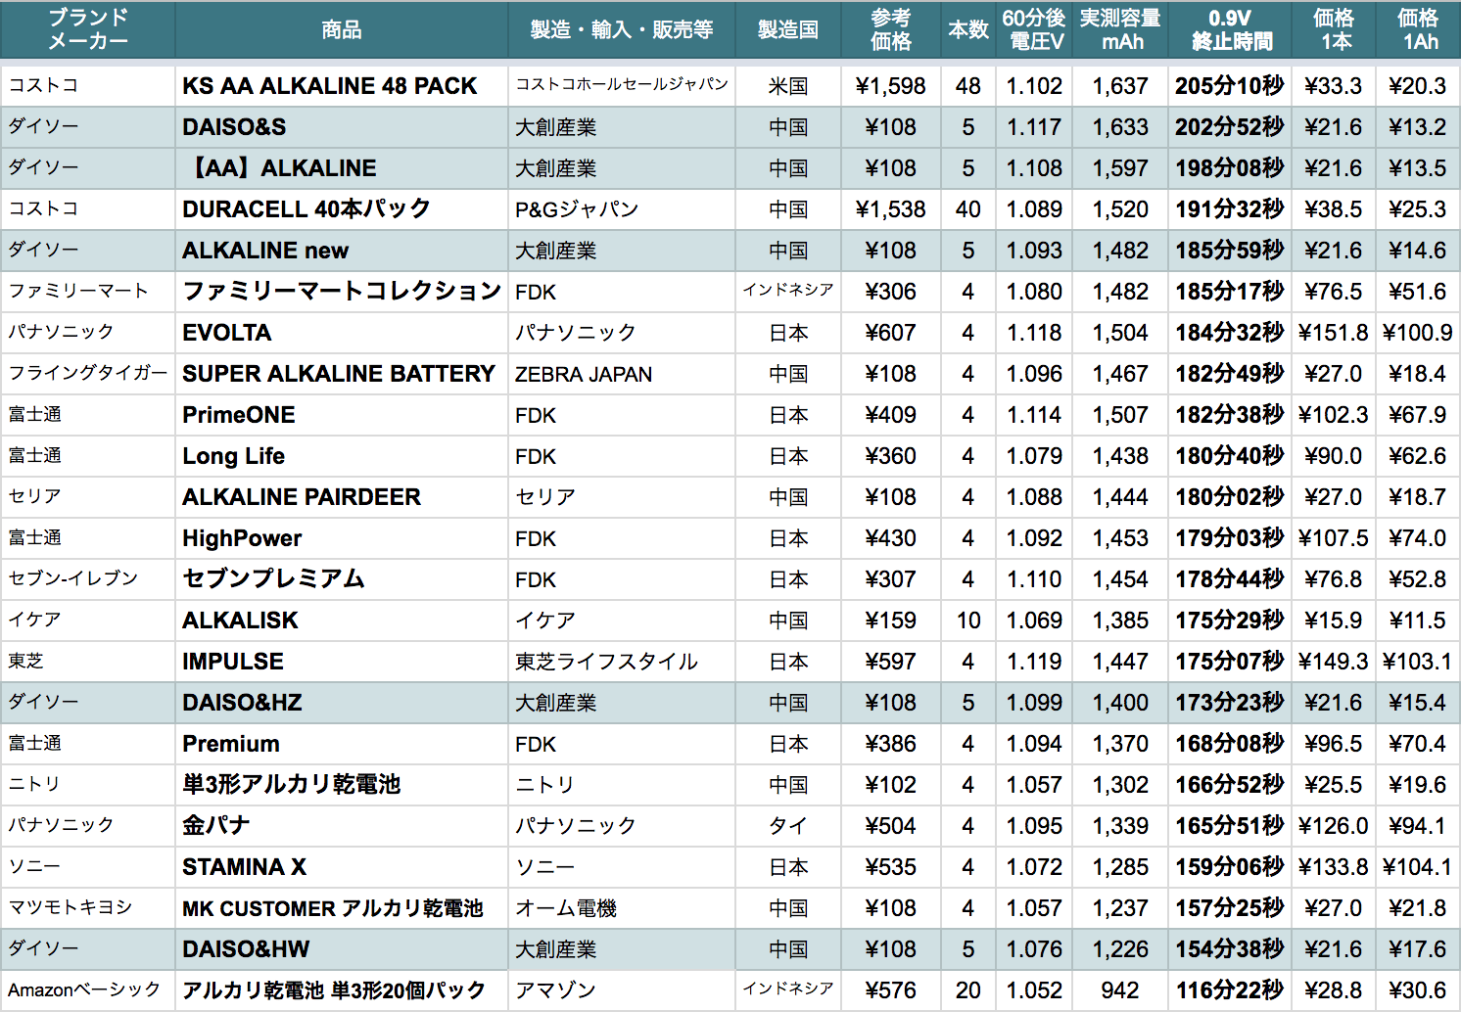Click the 1.119 voltage cell
This screenshot has width=1461, height=1012.
[x=1034, y=662]
